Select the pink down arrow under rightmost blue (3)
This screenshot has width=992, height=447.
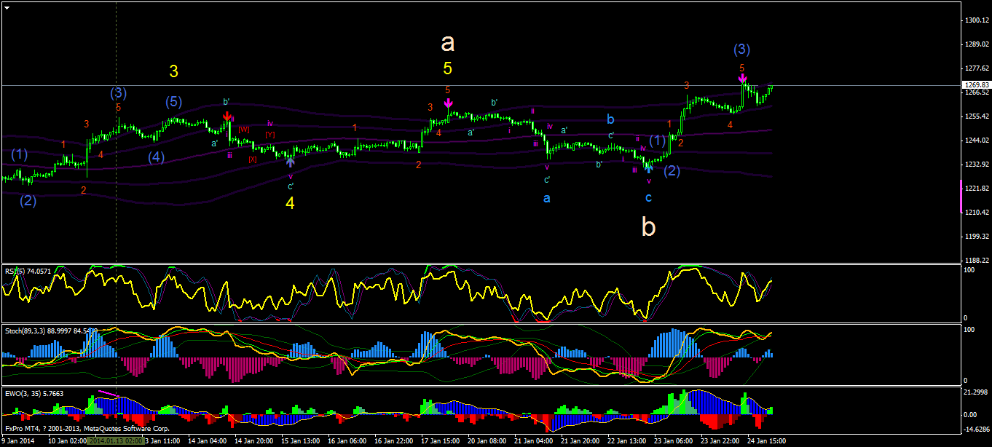point(742,78)
